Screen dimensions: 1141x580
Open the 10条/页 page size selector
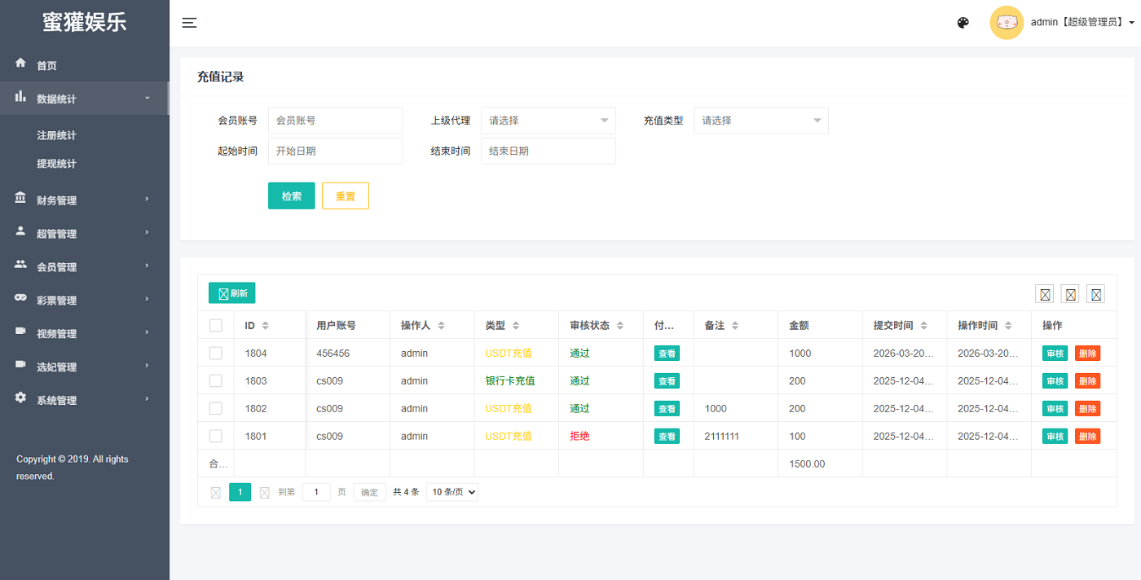click(452, 492)
